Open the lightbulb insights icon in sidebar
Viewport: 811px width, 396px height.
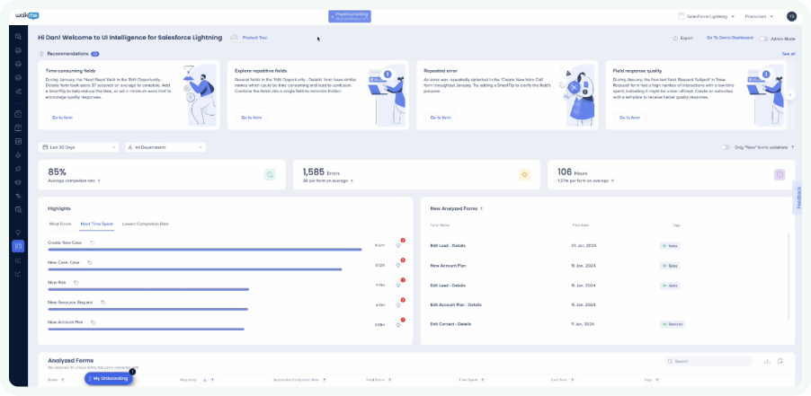18,233
